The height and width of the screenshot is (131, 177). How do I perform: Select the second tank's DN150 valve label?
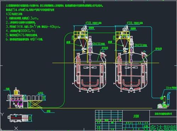pyautogui.click(x=141, y=45)
